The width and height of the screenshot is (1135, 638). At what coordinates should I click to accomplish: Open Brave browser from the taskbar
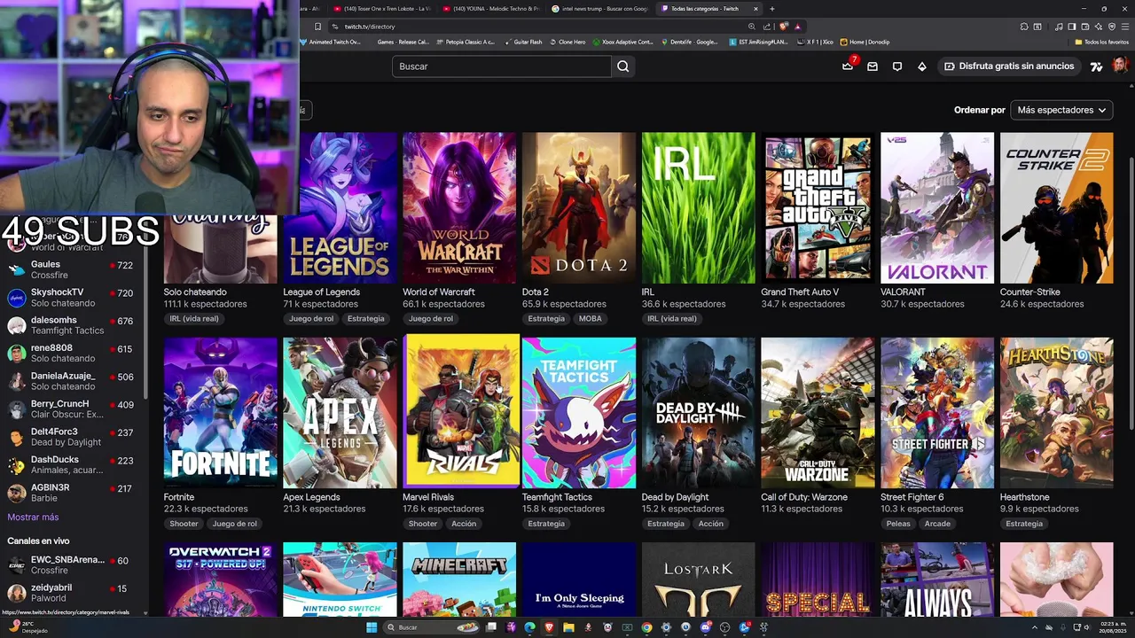(x=549, y=627)
